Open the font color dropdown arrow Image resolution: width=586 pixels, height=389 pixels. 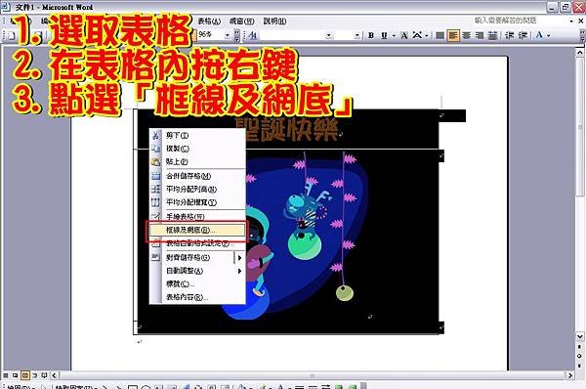click(549, 35)
